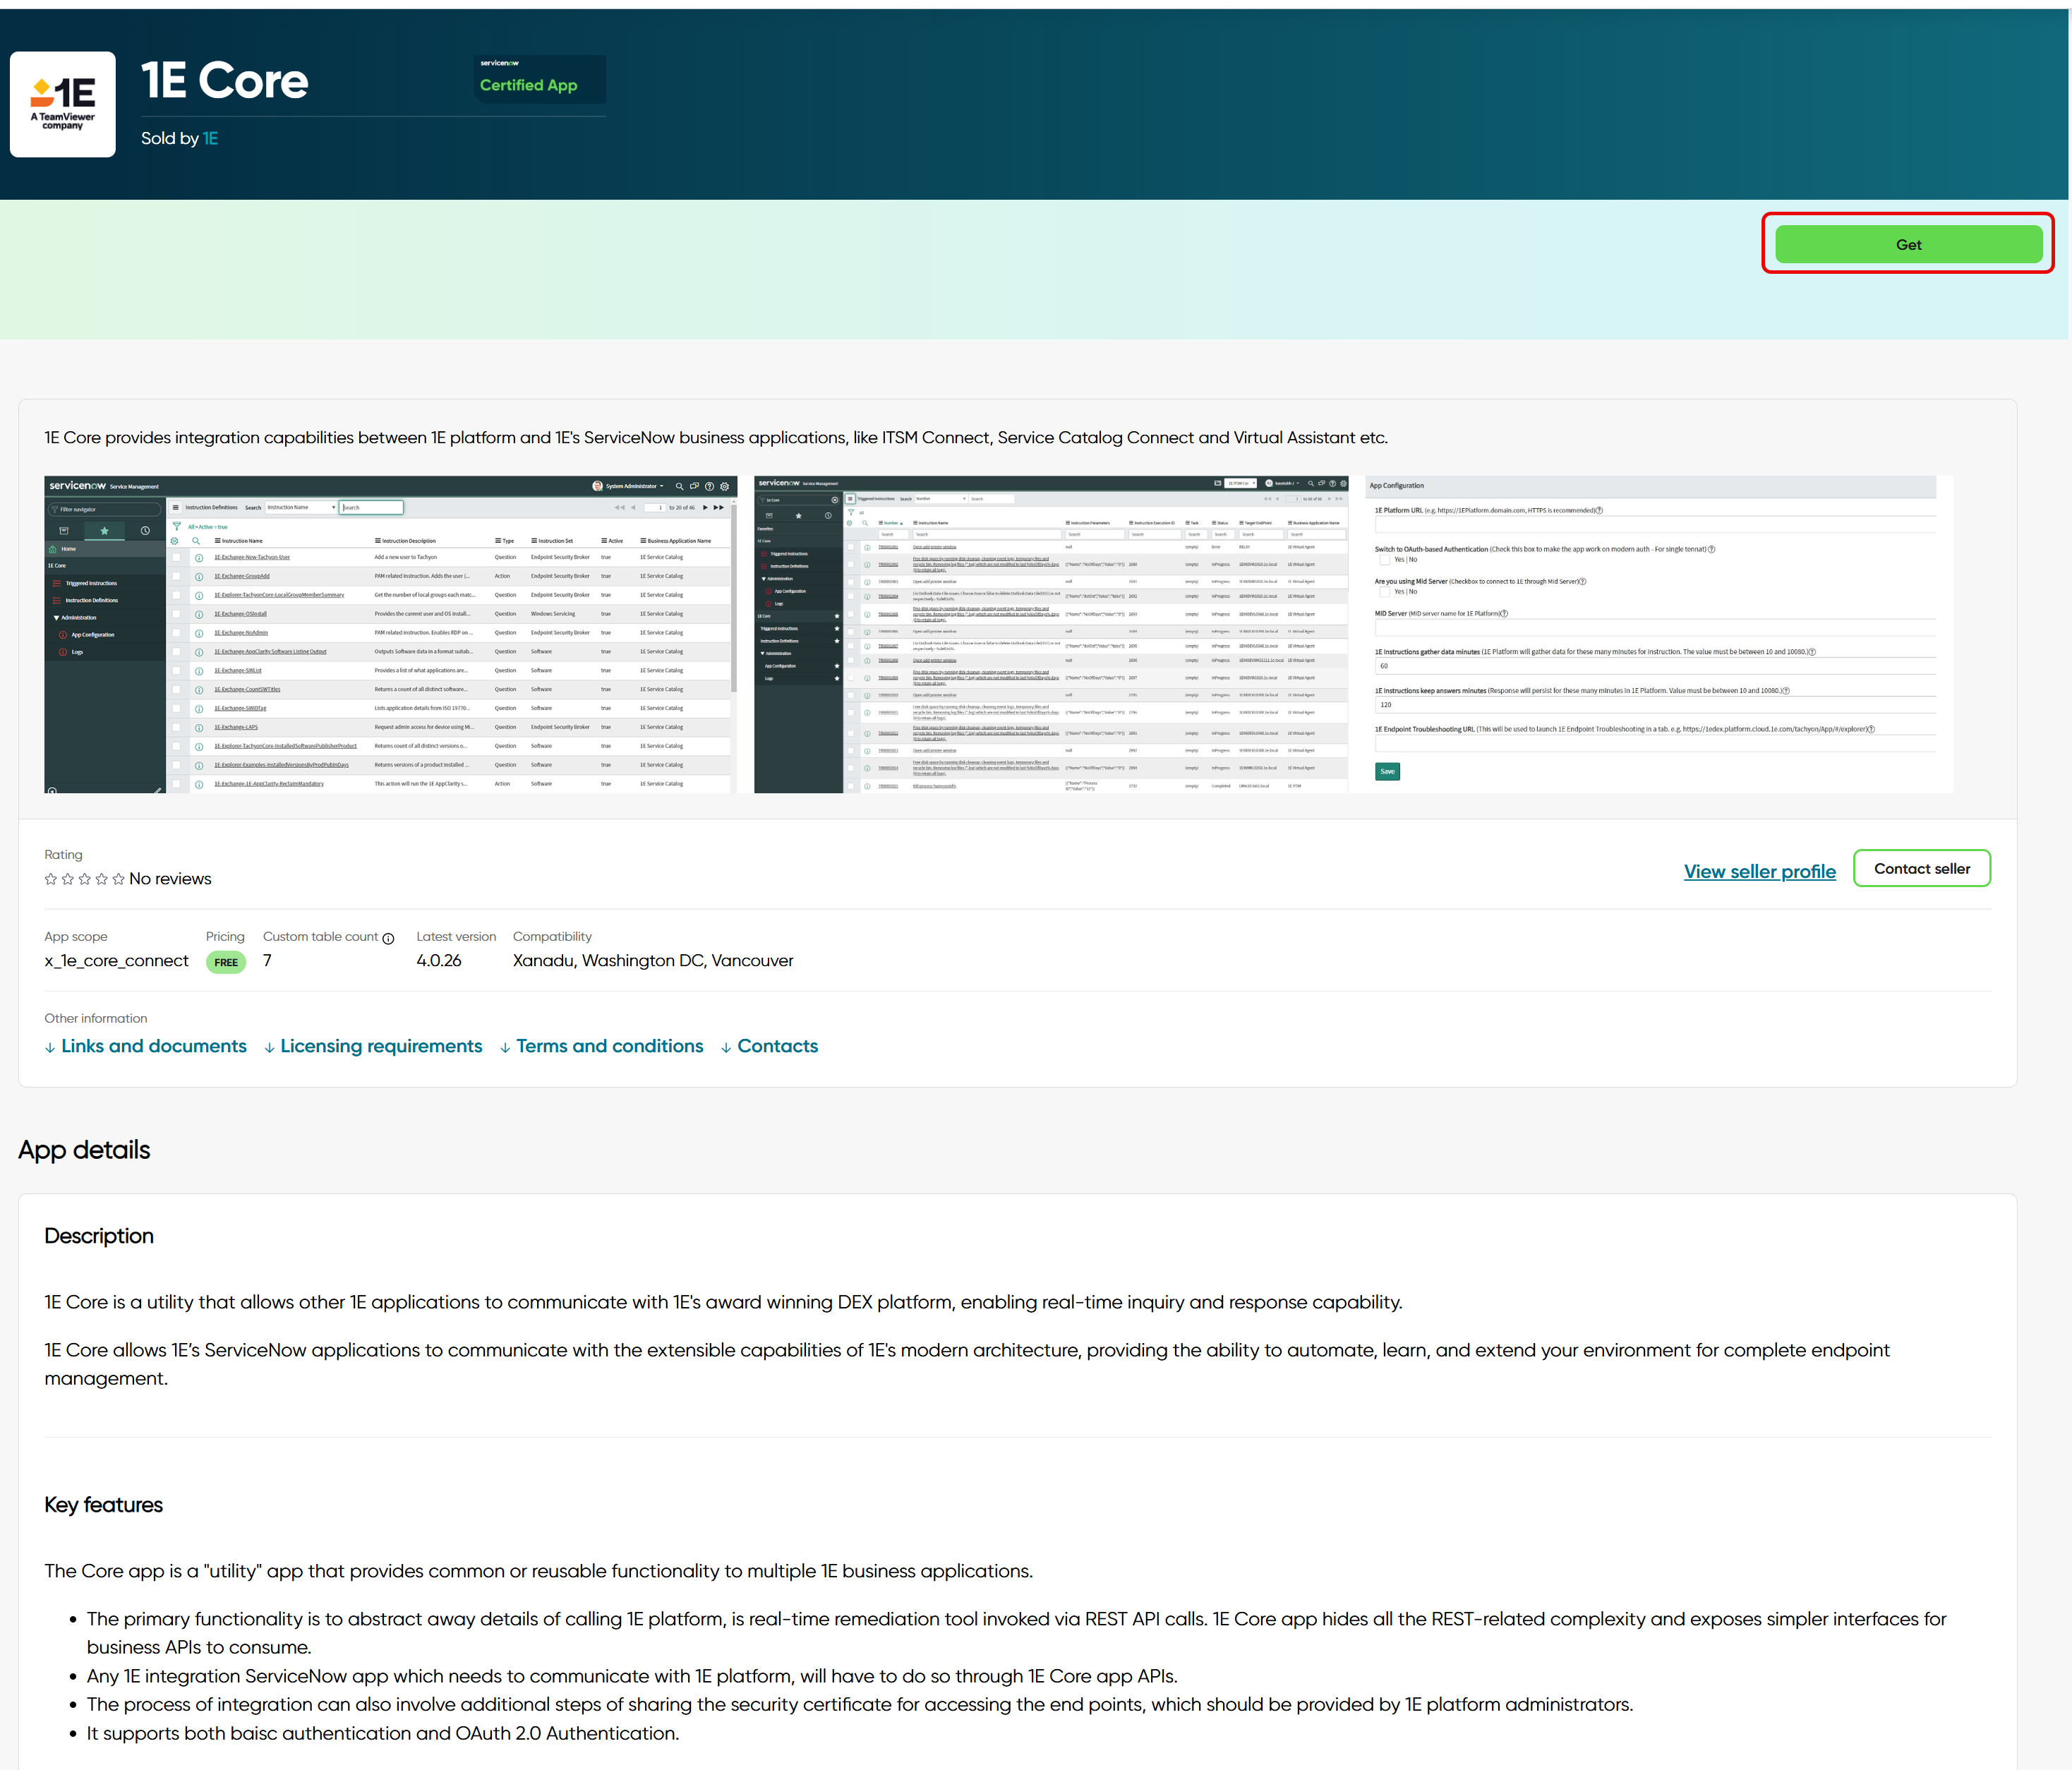Click the 1E TeamViewer company logo
The image size is (2072, 1770).
point(63,104)
